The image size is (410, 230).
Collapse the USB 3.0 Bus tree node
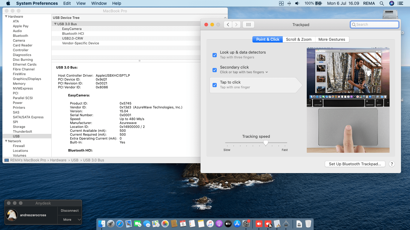(x=55, y=24)
